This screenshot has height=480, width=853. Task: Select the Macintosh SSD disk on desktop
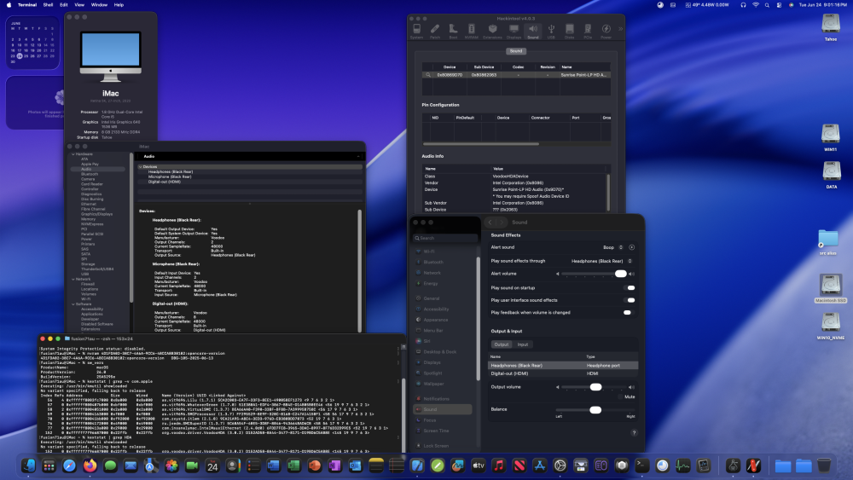[831, 288]
